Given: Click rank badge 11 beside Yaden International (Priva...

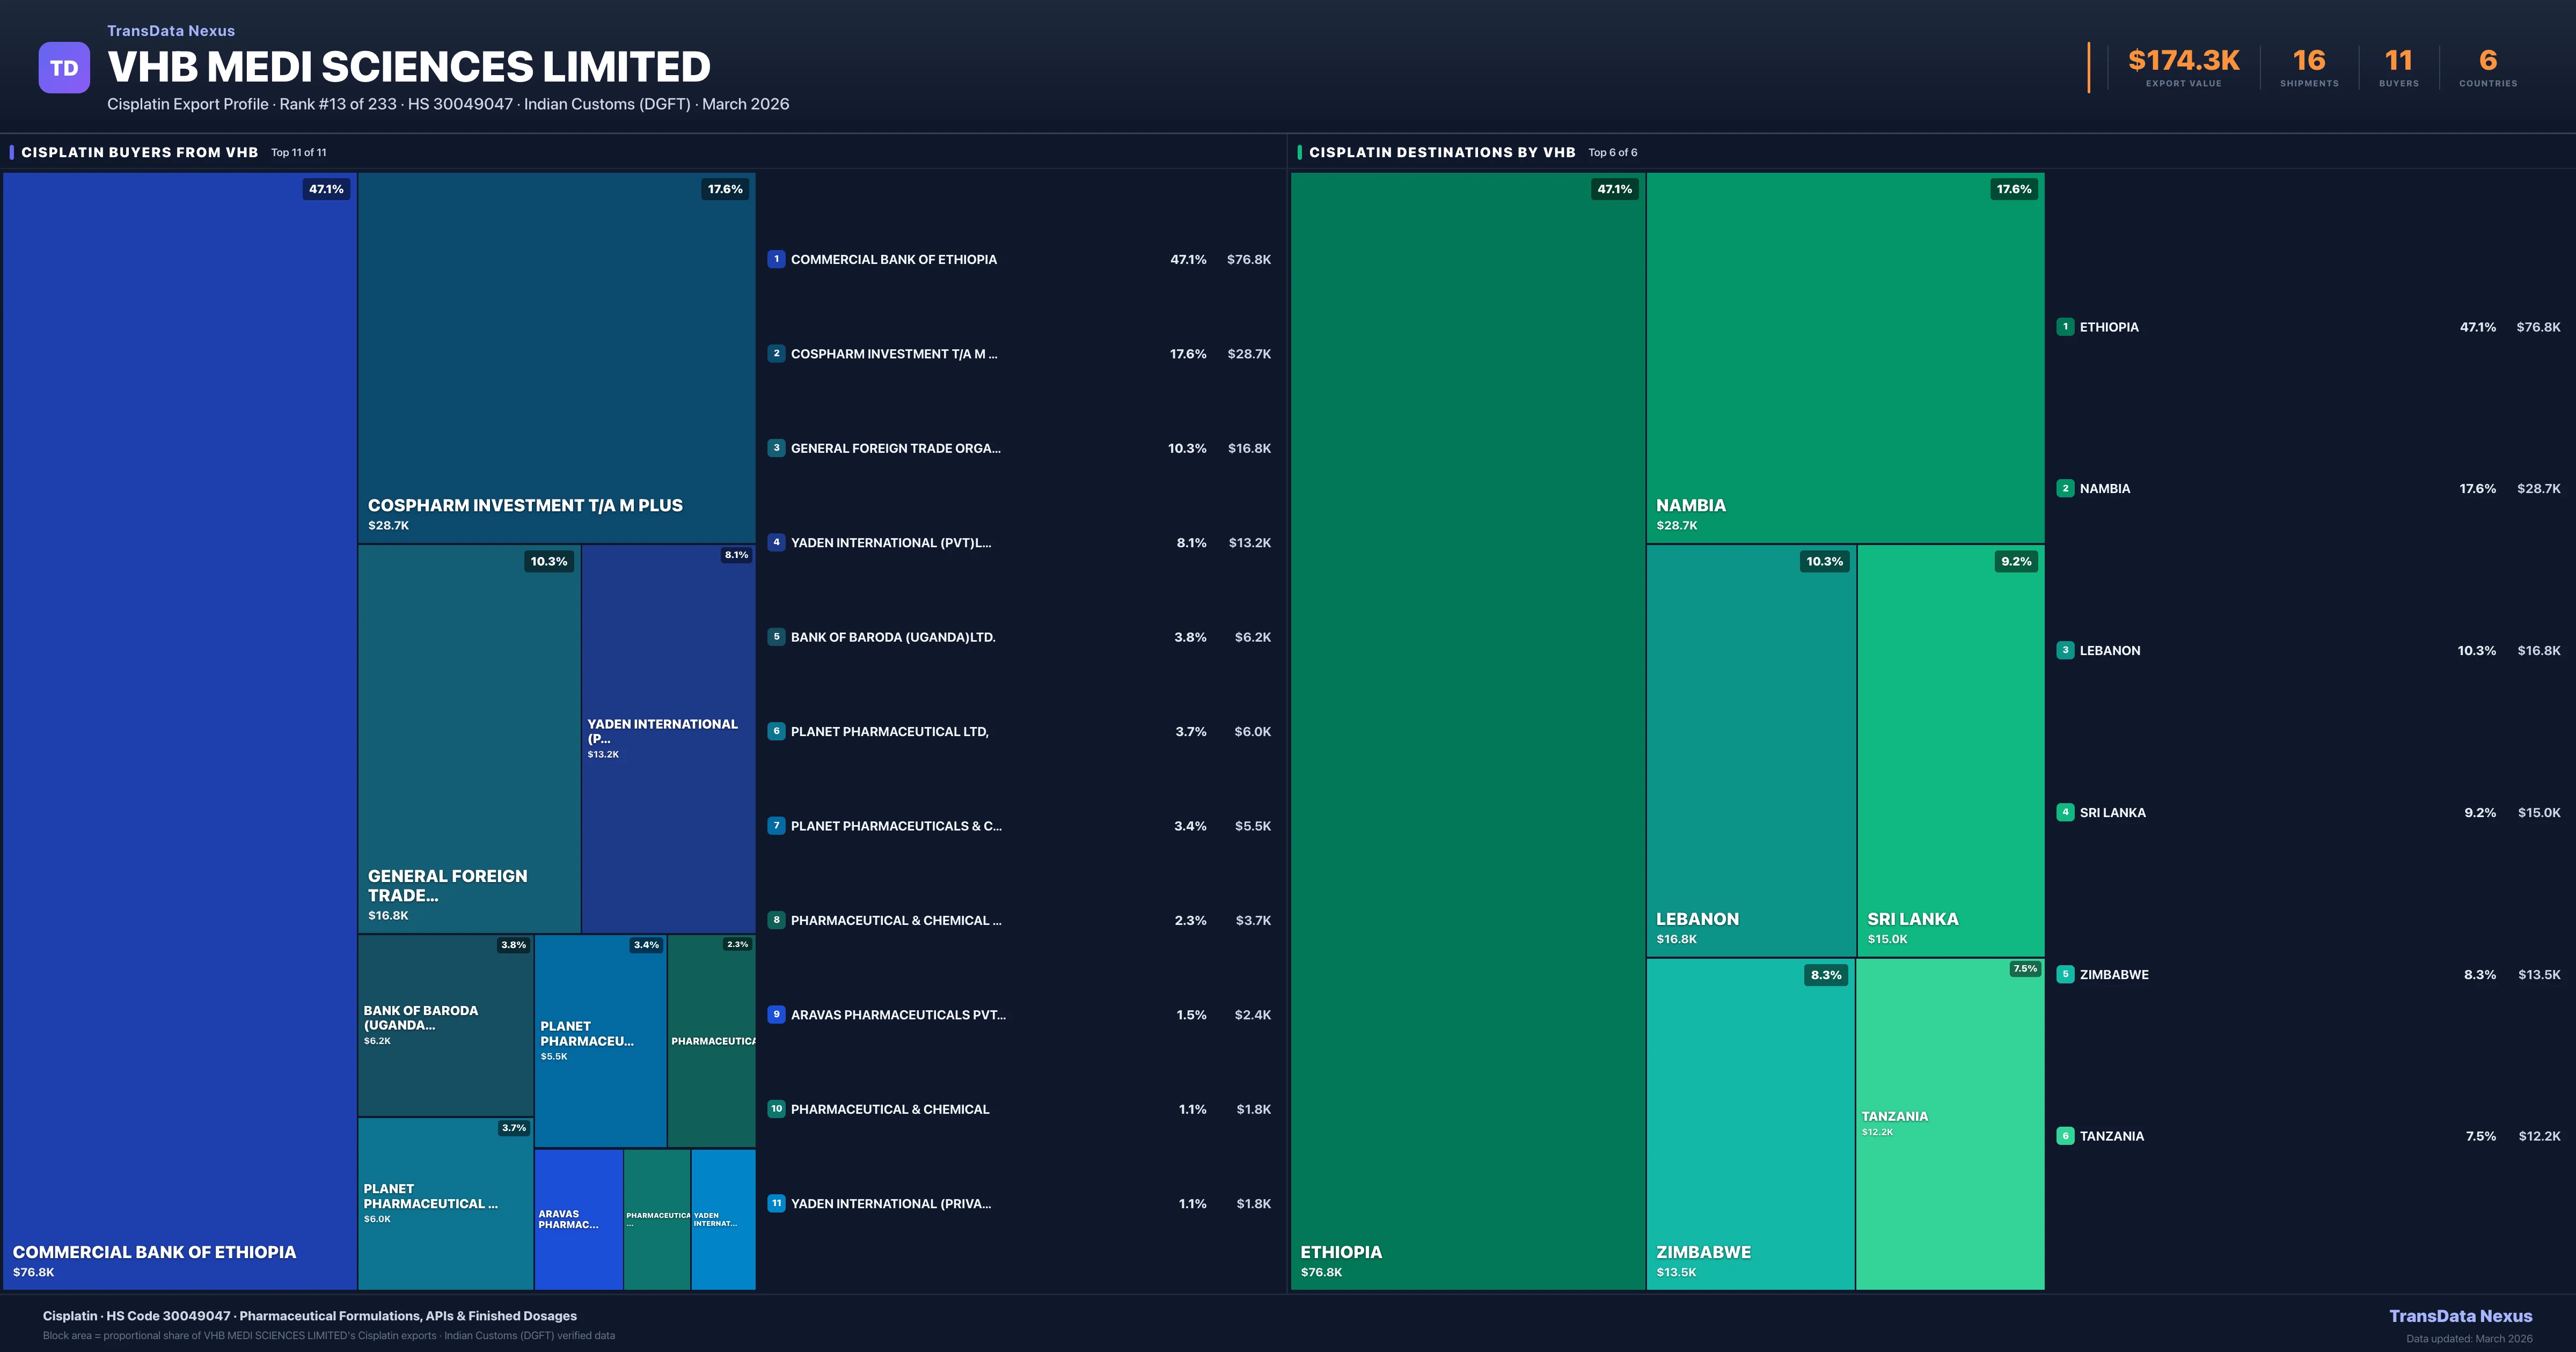Looking at the screenshot, I should click(x=776, y=1203).
